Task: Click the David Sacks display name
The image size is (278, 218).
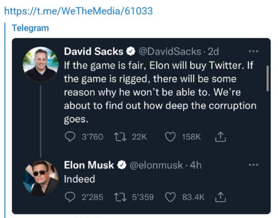Action: click(x=93, y=51)
